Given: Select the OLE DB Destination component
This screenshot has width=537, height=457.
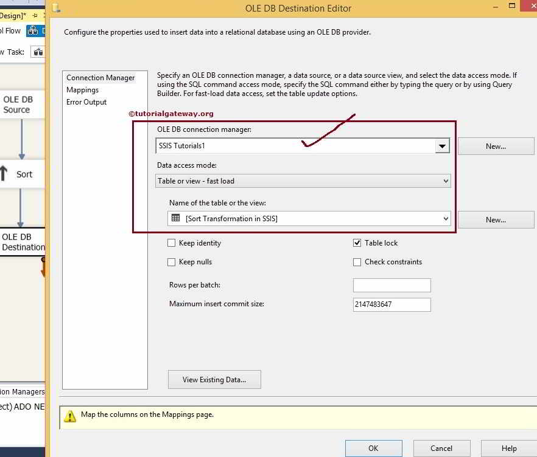Looking at the screenshot, I should point(21,242).
